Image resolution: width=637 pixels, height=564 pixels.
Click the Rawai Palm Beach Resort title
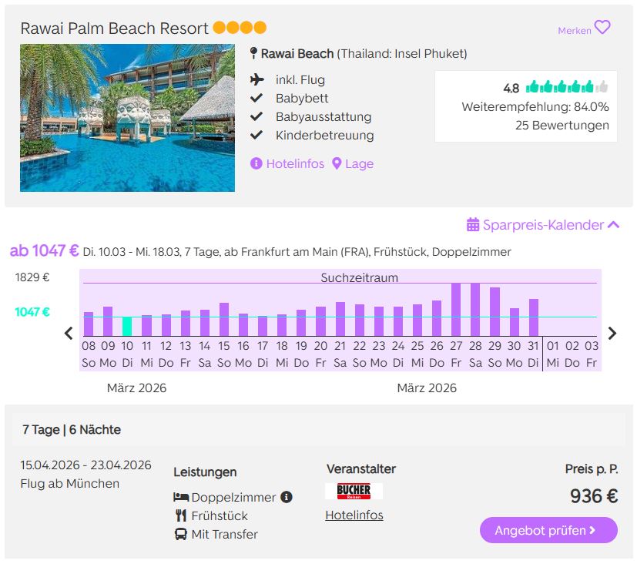coord(114,29)
